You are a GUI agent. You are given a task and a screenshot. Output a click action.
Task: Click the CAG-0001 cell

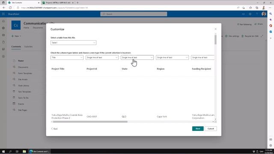tap(92, 116)
